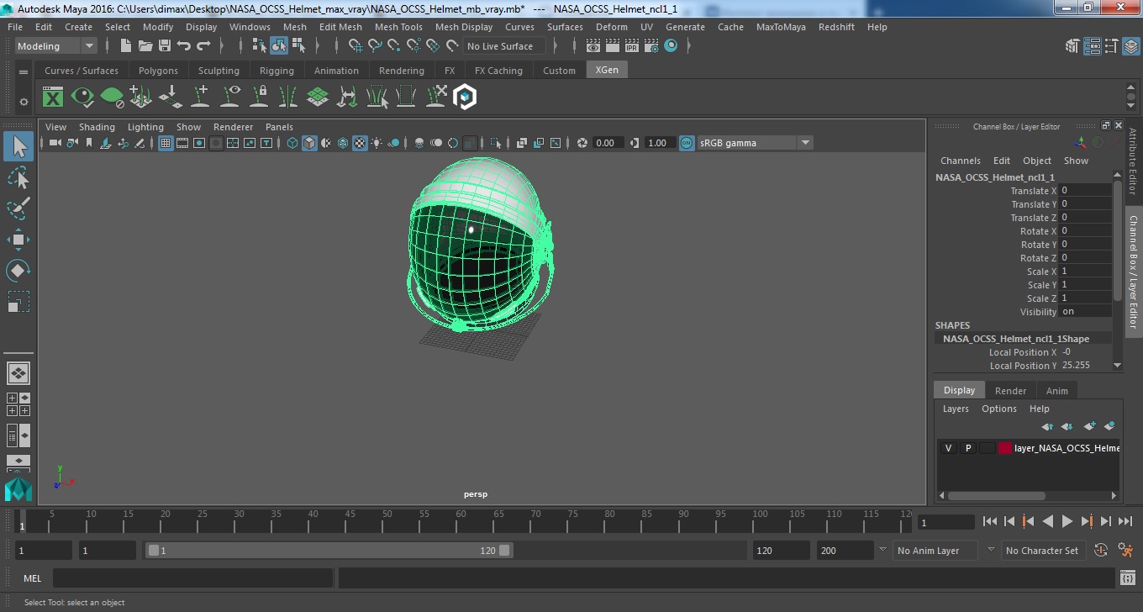Snap to curves magnet icon
The height and width of the screenshot is (612, 1143).
pyautogui.click(x=376, y=46)
